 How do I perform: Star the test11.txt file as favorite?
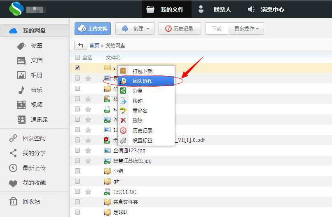[88, 192]
